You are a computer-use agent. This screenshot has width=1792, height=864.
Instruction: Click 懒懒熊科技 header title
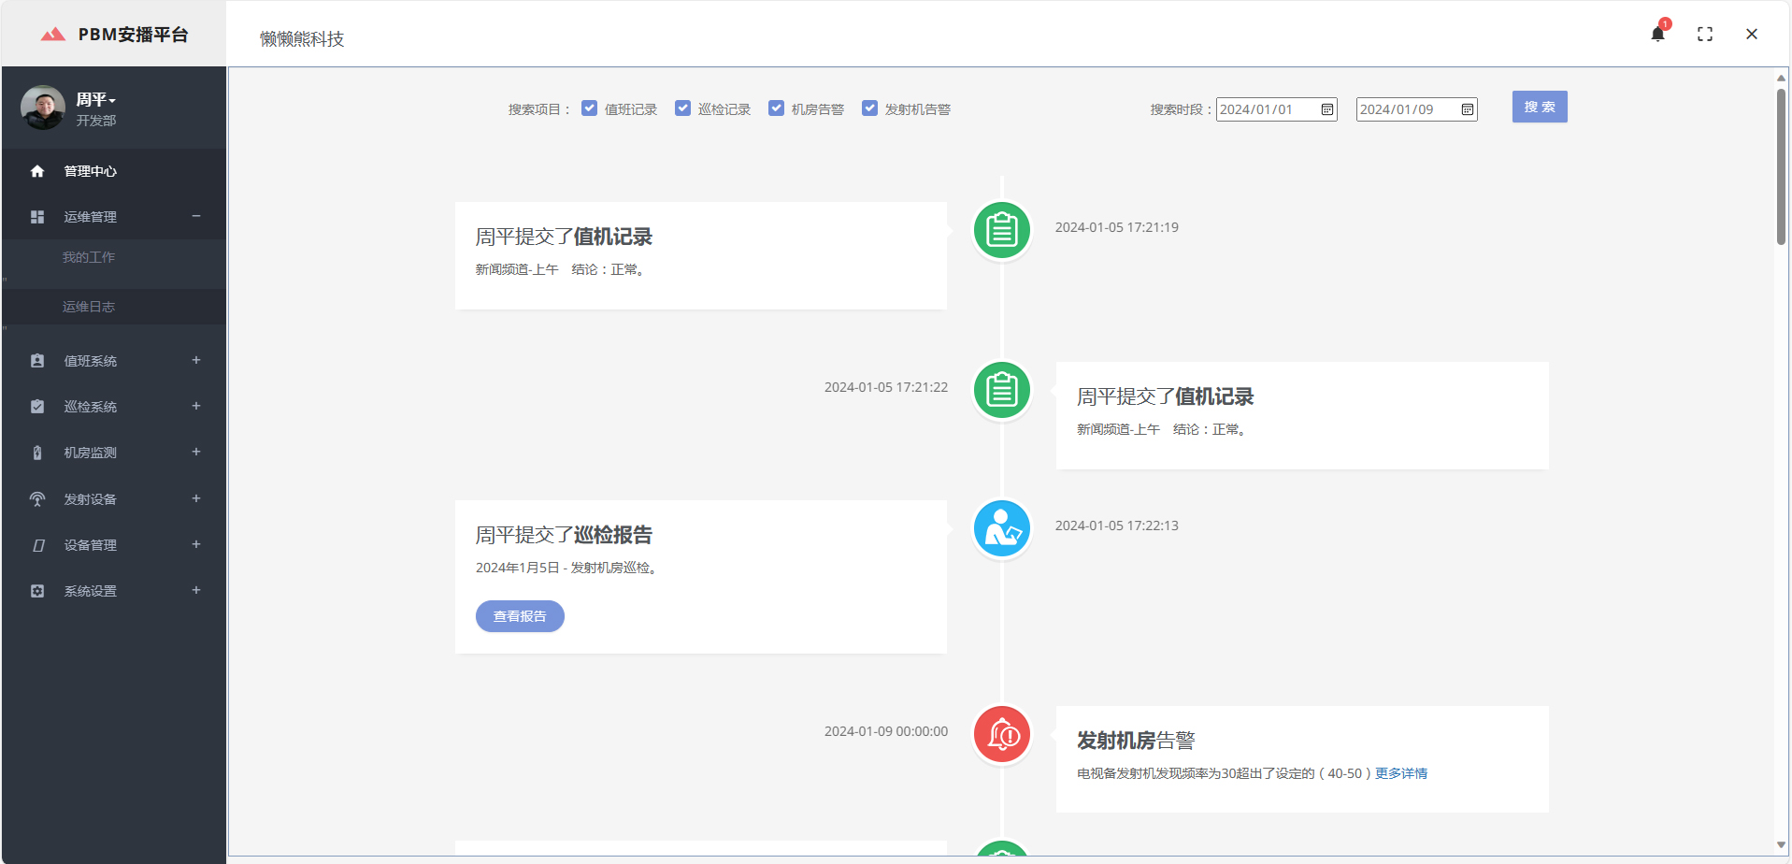(302, 38)
